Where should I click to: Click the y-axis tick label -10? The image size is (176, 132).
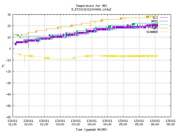(9, 60)
